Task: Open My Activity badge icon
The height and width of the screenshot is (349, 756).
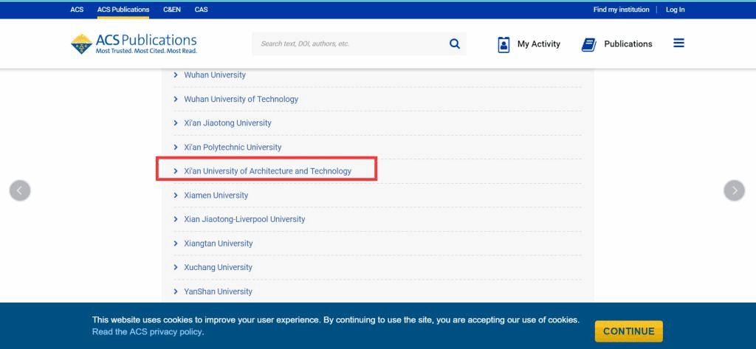Action: (x=504, y=44)
